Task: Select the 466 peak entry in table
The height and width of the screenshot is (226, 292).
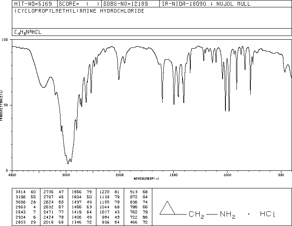Action: point(139,222)
